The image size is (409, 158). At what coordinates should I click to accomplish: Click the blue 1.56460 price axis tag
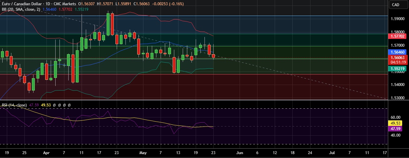(x=398, y=52)
